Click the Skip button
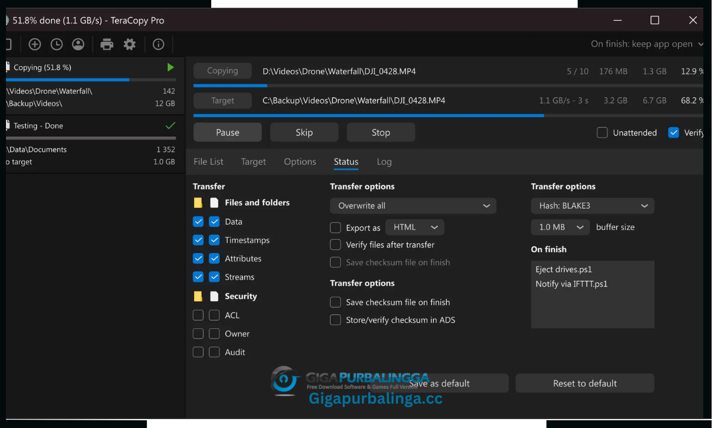The image size is (714, 428). point(304,133)
